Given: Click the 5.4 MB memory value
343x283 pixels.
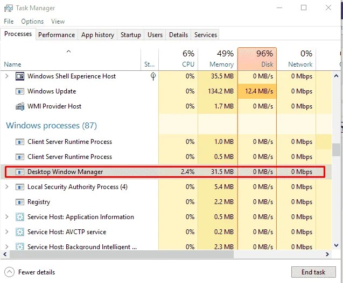Looking at the screenshot, I should click(x=224, y=187).
